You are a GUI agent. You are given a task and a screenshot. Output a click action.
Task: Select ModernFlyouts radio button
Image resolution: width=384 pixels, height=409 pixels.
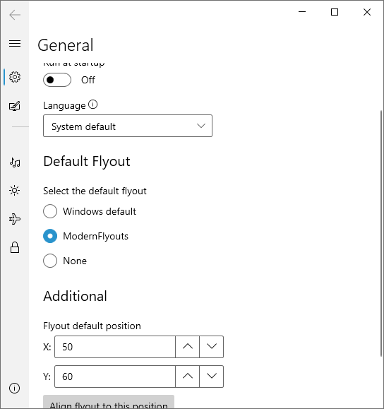point(50,236)
